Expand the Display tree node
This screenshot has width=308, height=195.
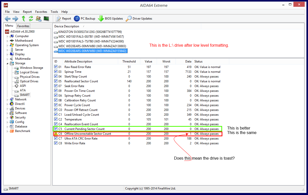[7, 54]
